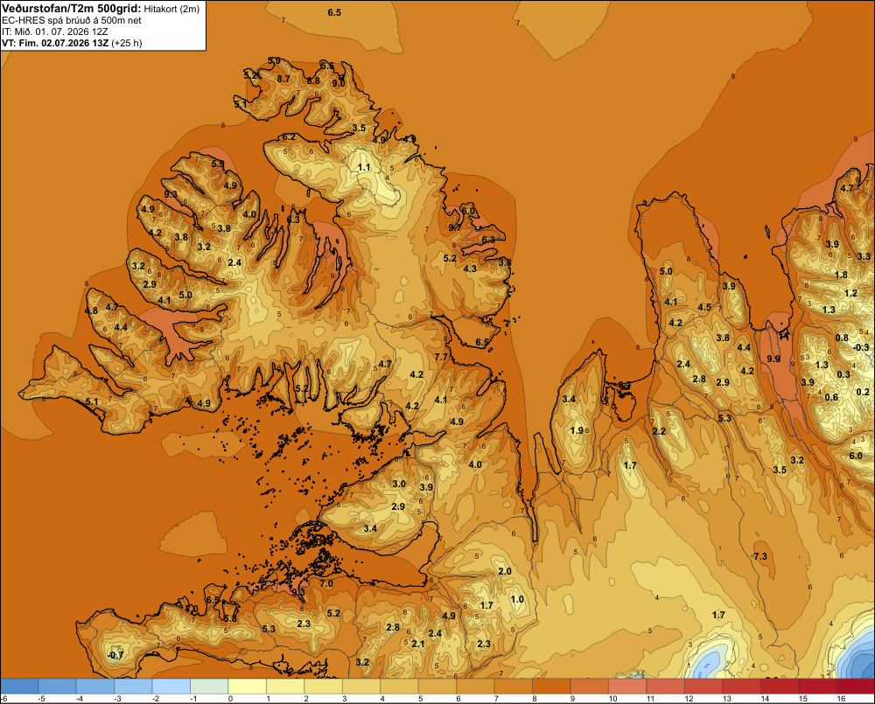The width and height of the screenshot is (875, 704).
Task: Click the legend swatch between 15 and 16
Action: [818, 686]
